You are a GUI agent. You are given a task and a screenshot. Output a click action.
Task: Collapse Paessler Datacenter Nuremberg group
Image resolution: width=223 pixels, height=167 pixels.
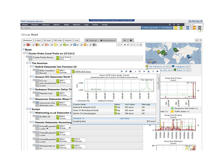31,122
